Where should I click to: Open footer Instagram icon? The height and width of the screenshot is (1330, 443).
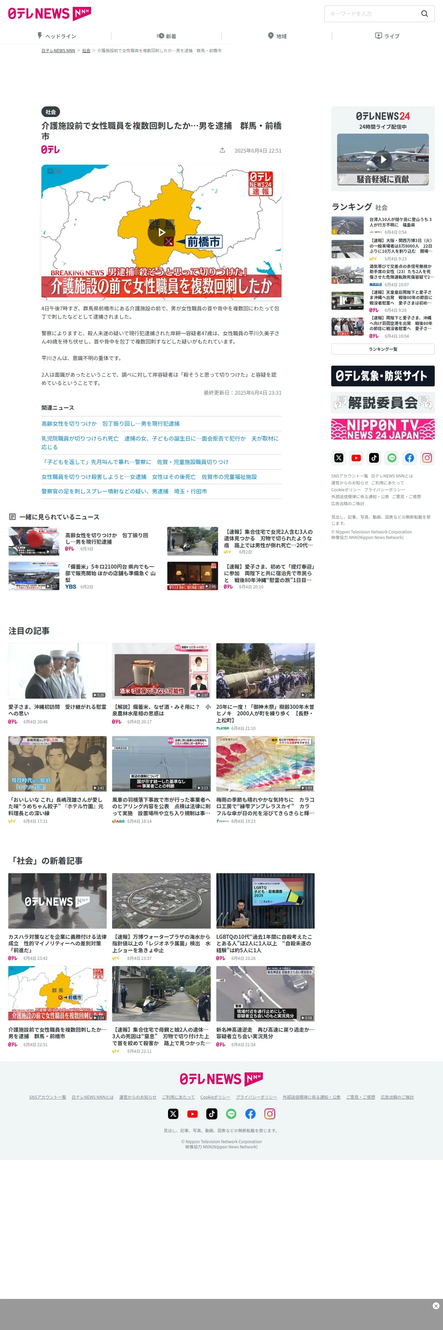tap(270, 1114)
